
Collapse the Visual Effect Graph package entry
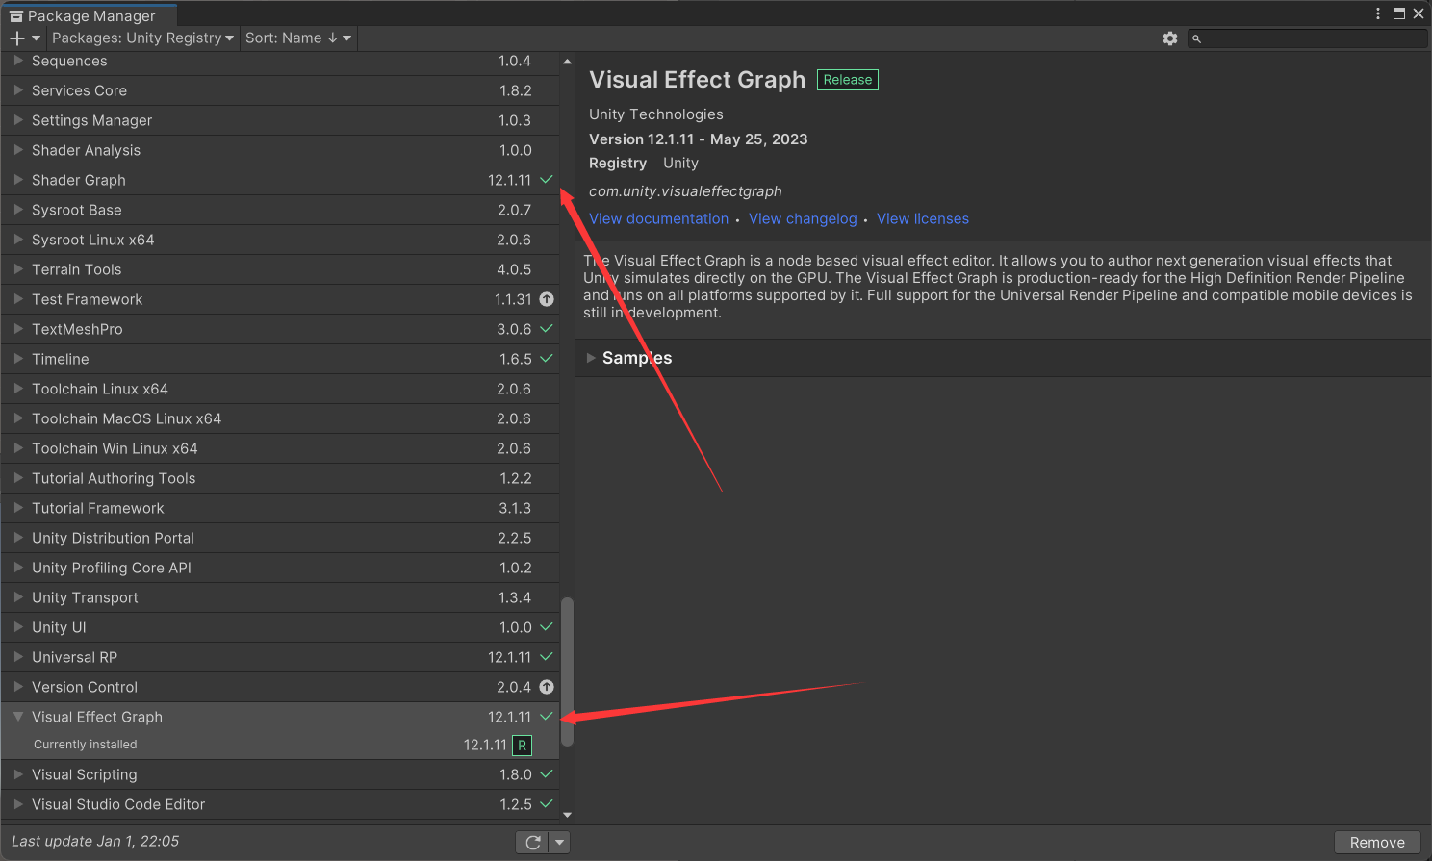point(18,717)
